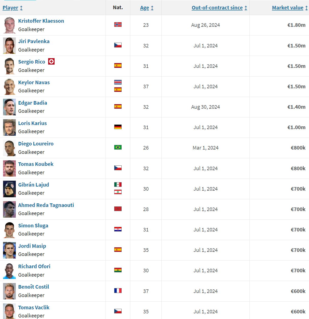Sort by Out-of-contract since column
Image resolution: width=309 pixels, height=319 pixels.
tap(217, 8)
